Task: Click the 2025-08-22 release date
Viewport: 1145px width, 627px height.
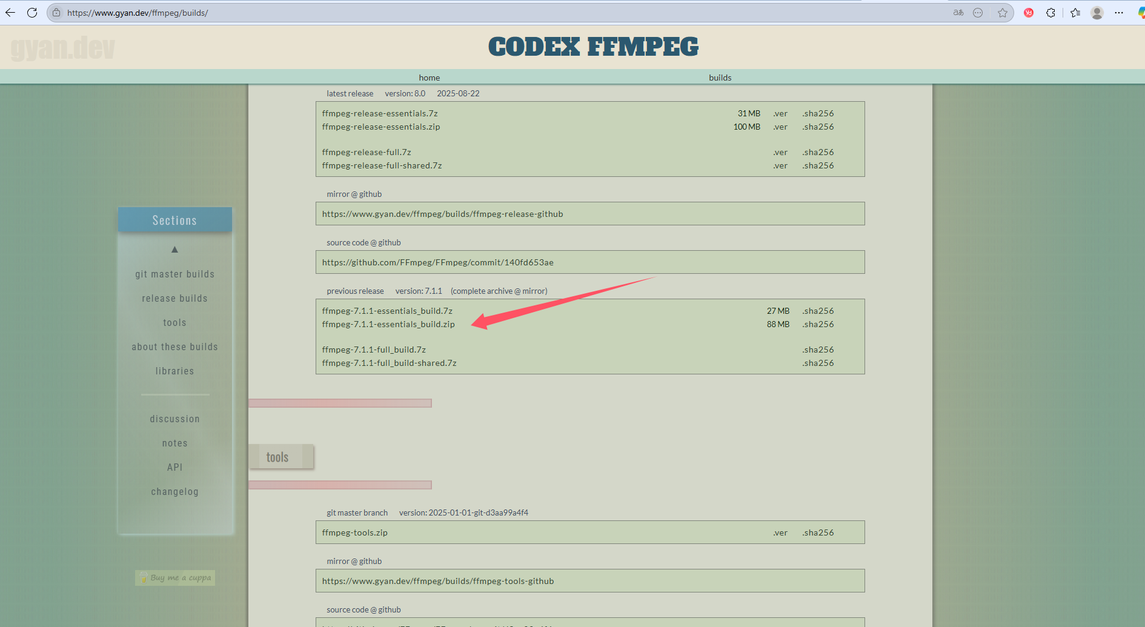Action: [x=458, y=93]
